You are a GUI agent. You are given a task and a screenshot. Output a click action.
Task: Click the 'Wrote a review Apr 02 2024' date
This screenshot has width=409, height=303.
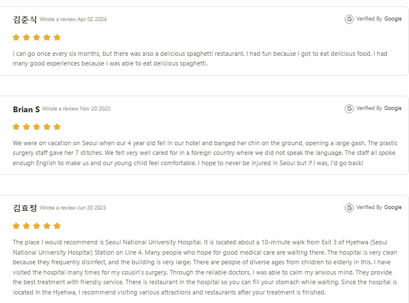pyautogui.click(x=73, y=19)
